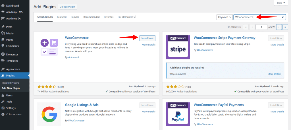The height and width of the screenshot is (130, 291).
Task: Click Install Now for Stripe Payment Gateway
Action: tap(276, 38)
